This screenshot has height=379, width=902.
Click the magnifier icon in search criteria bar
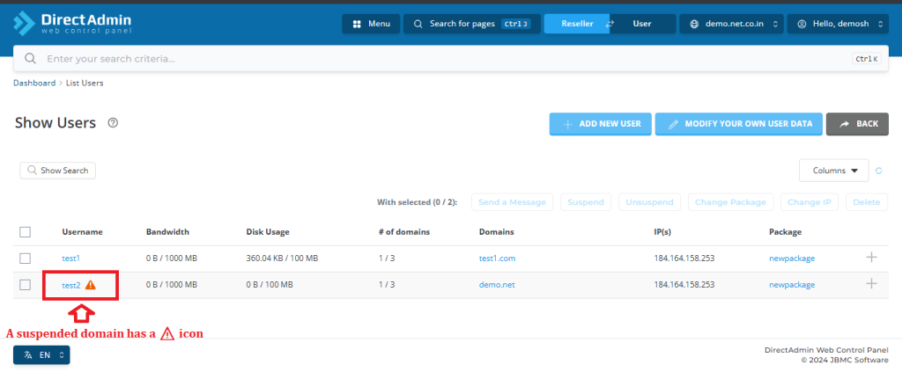(x=30, y=59)
